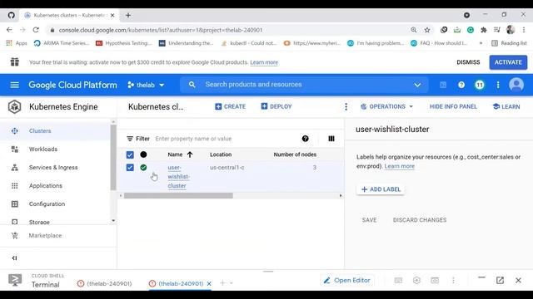
Task: Switch to the first thelab-240901 shell tab
Action: (x=105, y=283)
